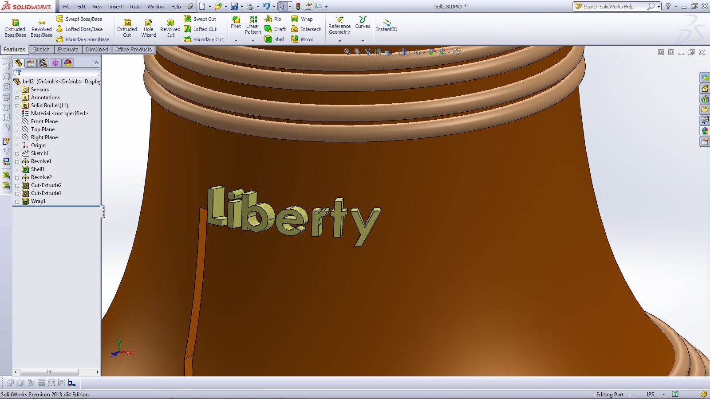Image resolution: width=710 pixels, height=399 pixels.
Task: Open the Insert menu
Action: pos(116,7)
